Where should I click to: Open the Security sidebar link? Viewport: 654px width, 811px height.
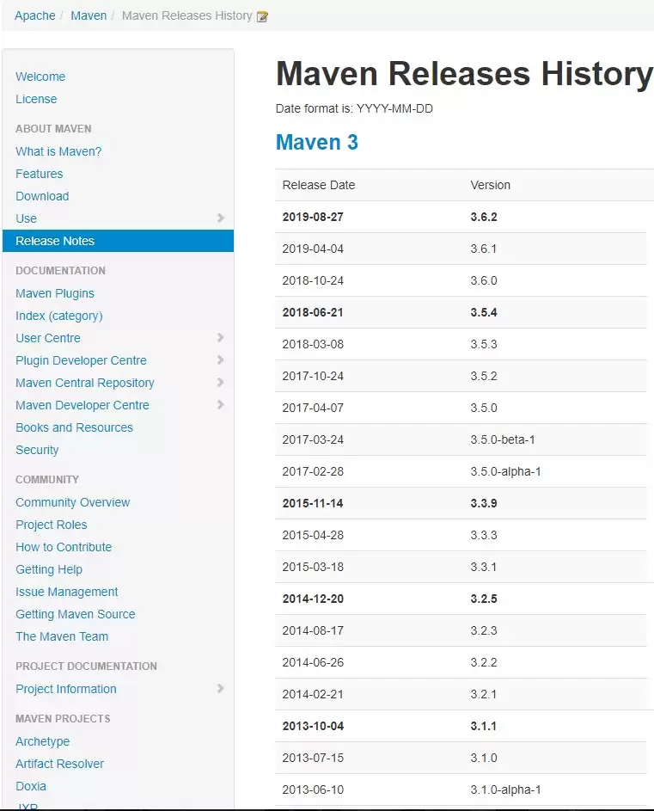click(37, 450)
